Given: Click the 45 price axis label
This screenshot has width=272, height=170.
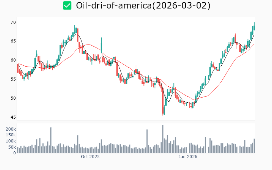Looking at the screenshot, I should point(13,117).
